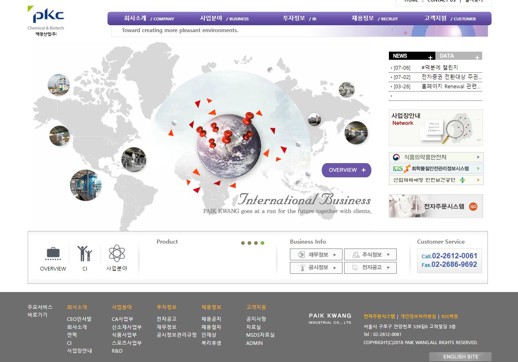Open the 사업분야 / BUSINESS menu
This screenshot has height=362, width=518.
(224, 18)
